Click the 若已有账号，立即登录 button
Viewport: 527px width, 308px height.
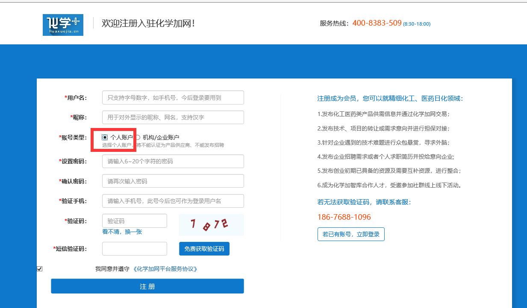350,234
